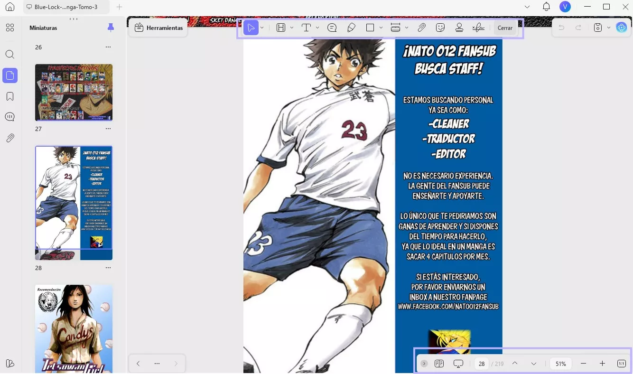The width and height of the screenshot is (633, 374).
Task: Click the forward arrow in bottom-left navigator
Action: click(176, 364)
